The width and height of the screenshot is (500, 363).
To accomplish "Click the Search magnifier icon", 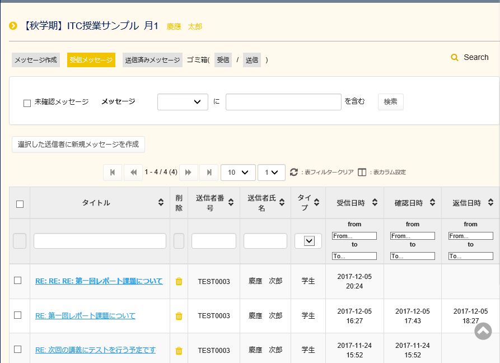I will point(455,57).
